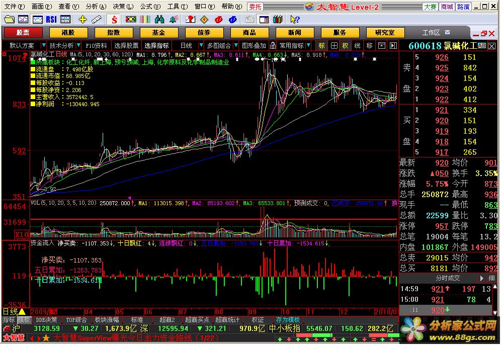The width and height of the screenshot is (501, 345).
Task: Click the 日线 yellow triangle at bottom left
Action: point(22,312)
